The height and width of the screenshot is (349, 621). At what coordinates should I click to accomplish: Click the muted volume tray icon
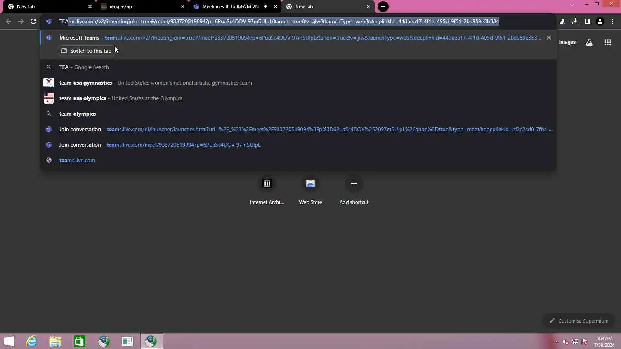565,342
